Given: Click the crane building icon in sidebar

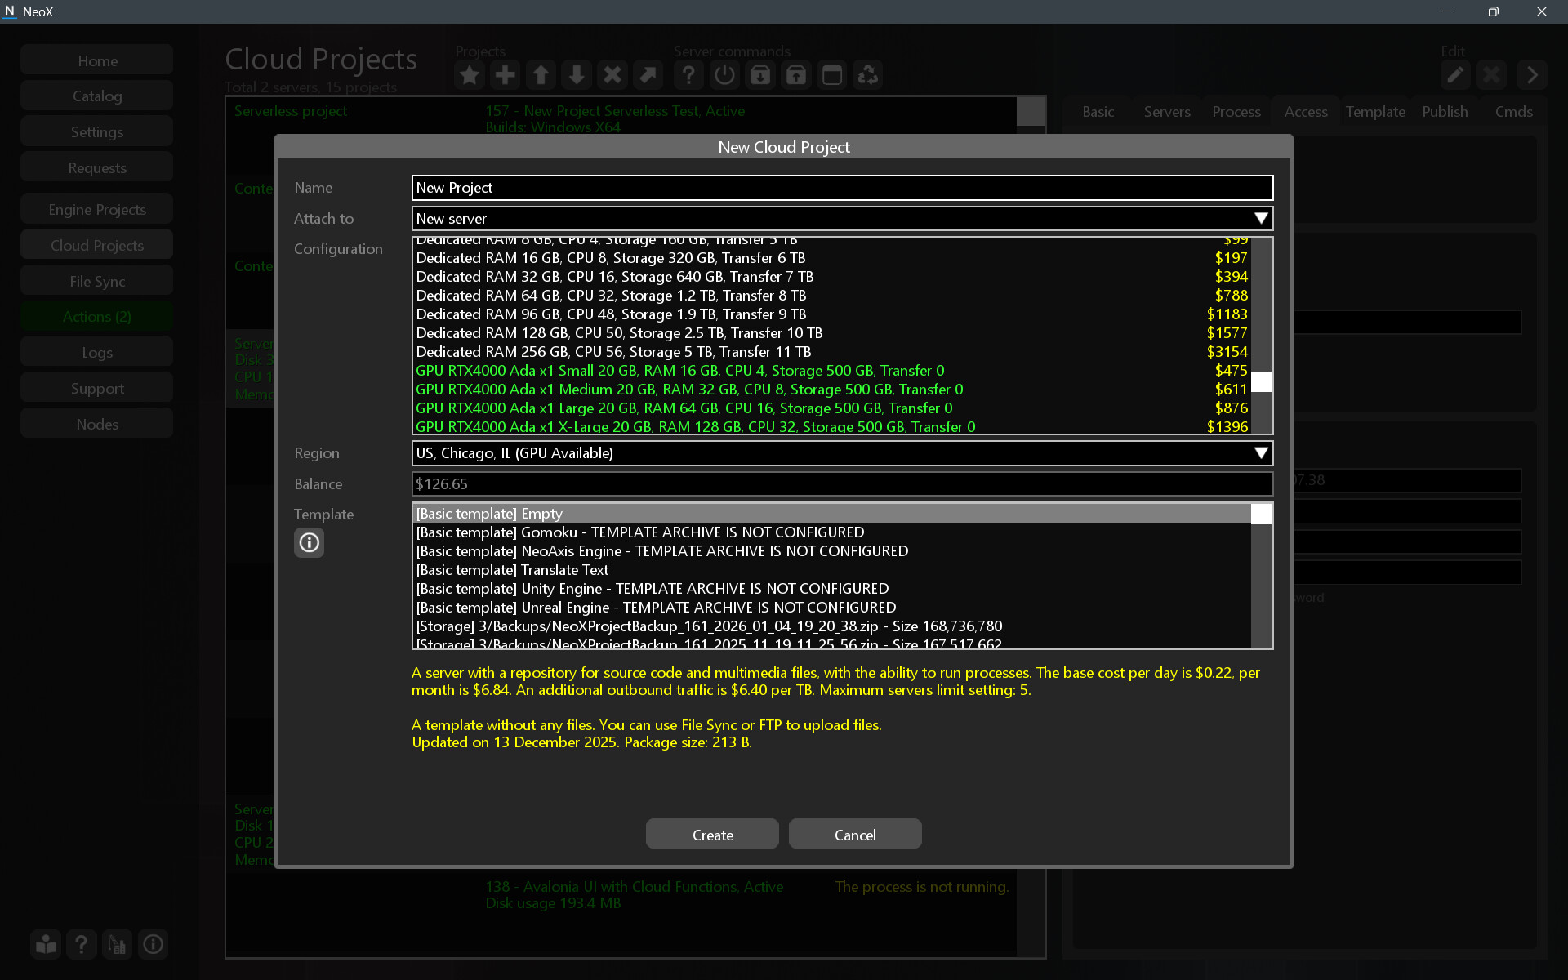Looking at the screenshot, I should coord(117,944).
